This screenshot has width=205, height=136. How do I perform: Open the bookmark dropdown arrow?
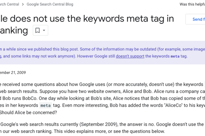[44, 30]
